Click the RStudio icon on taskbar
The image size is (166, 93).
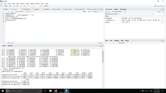pos(66,91)
